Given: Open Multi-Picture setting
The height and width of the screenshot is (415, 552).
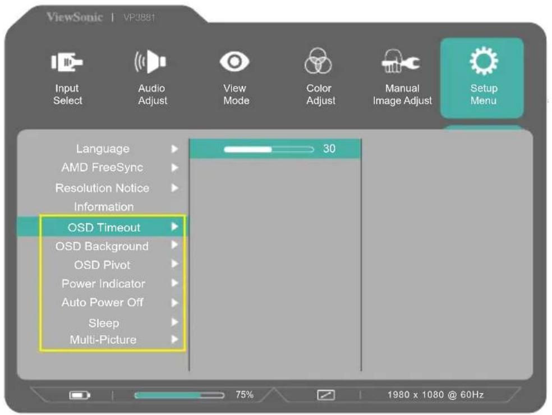Looking at the screenshot, I should click(103, 340).
